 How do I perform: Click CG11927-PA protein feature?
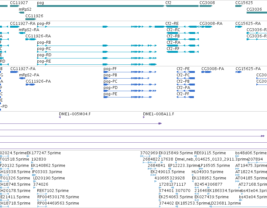point(14,72)
